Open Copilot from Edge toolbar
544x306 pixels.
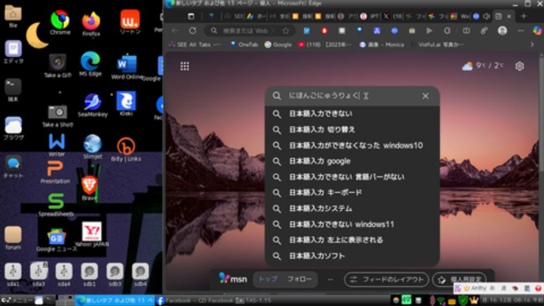point(537,31)
